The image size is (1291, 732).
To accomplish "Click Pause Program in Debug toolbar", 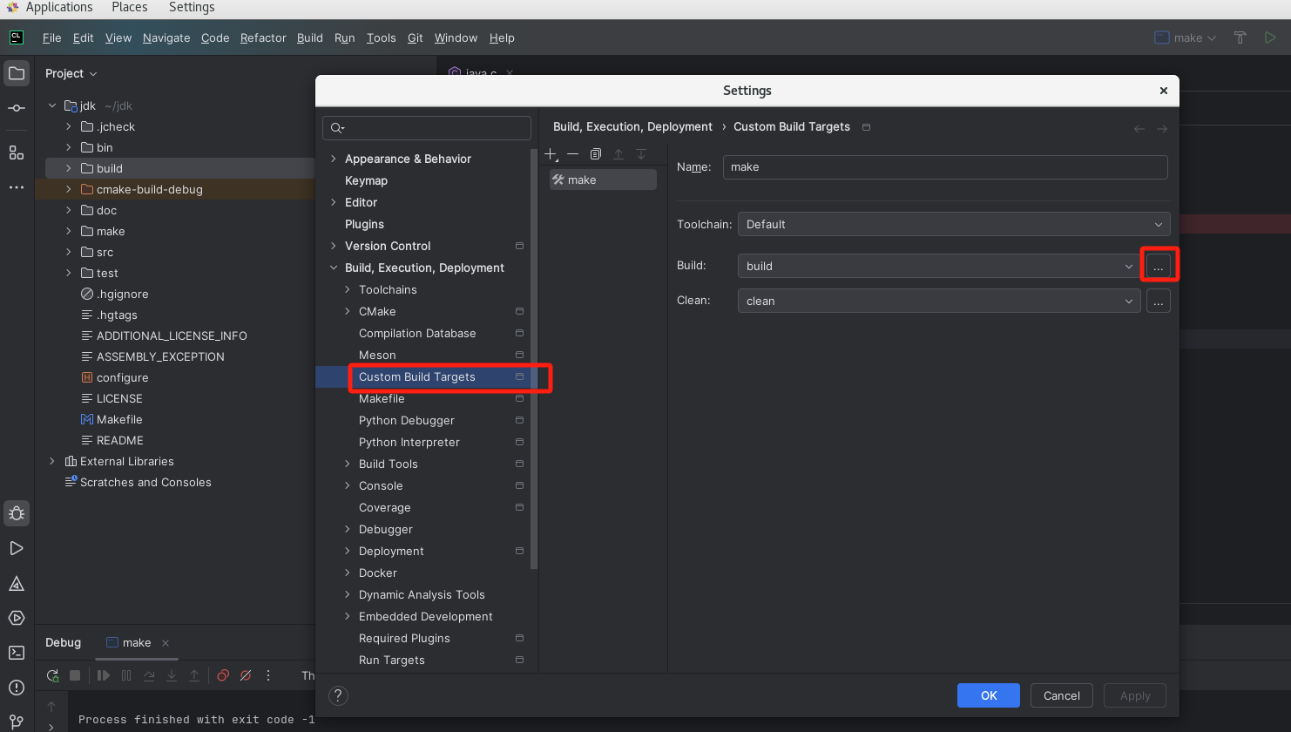I will click(126, 675).
